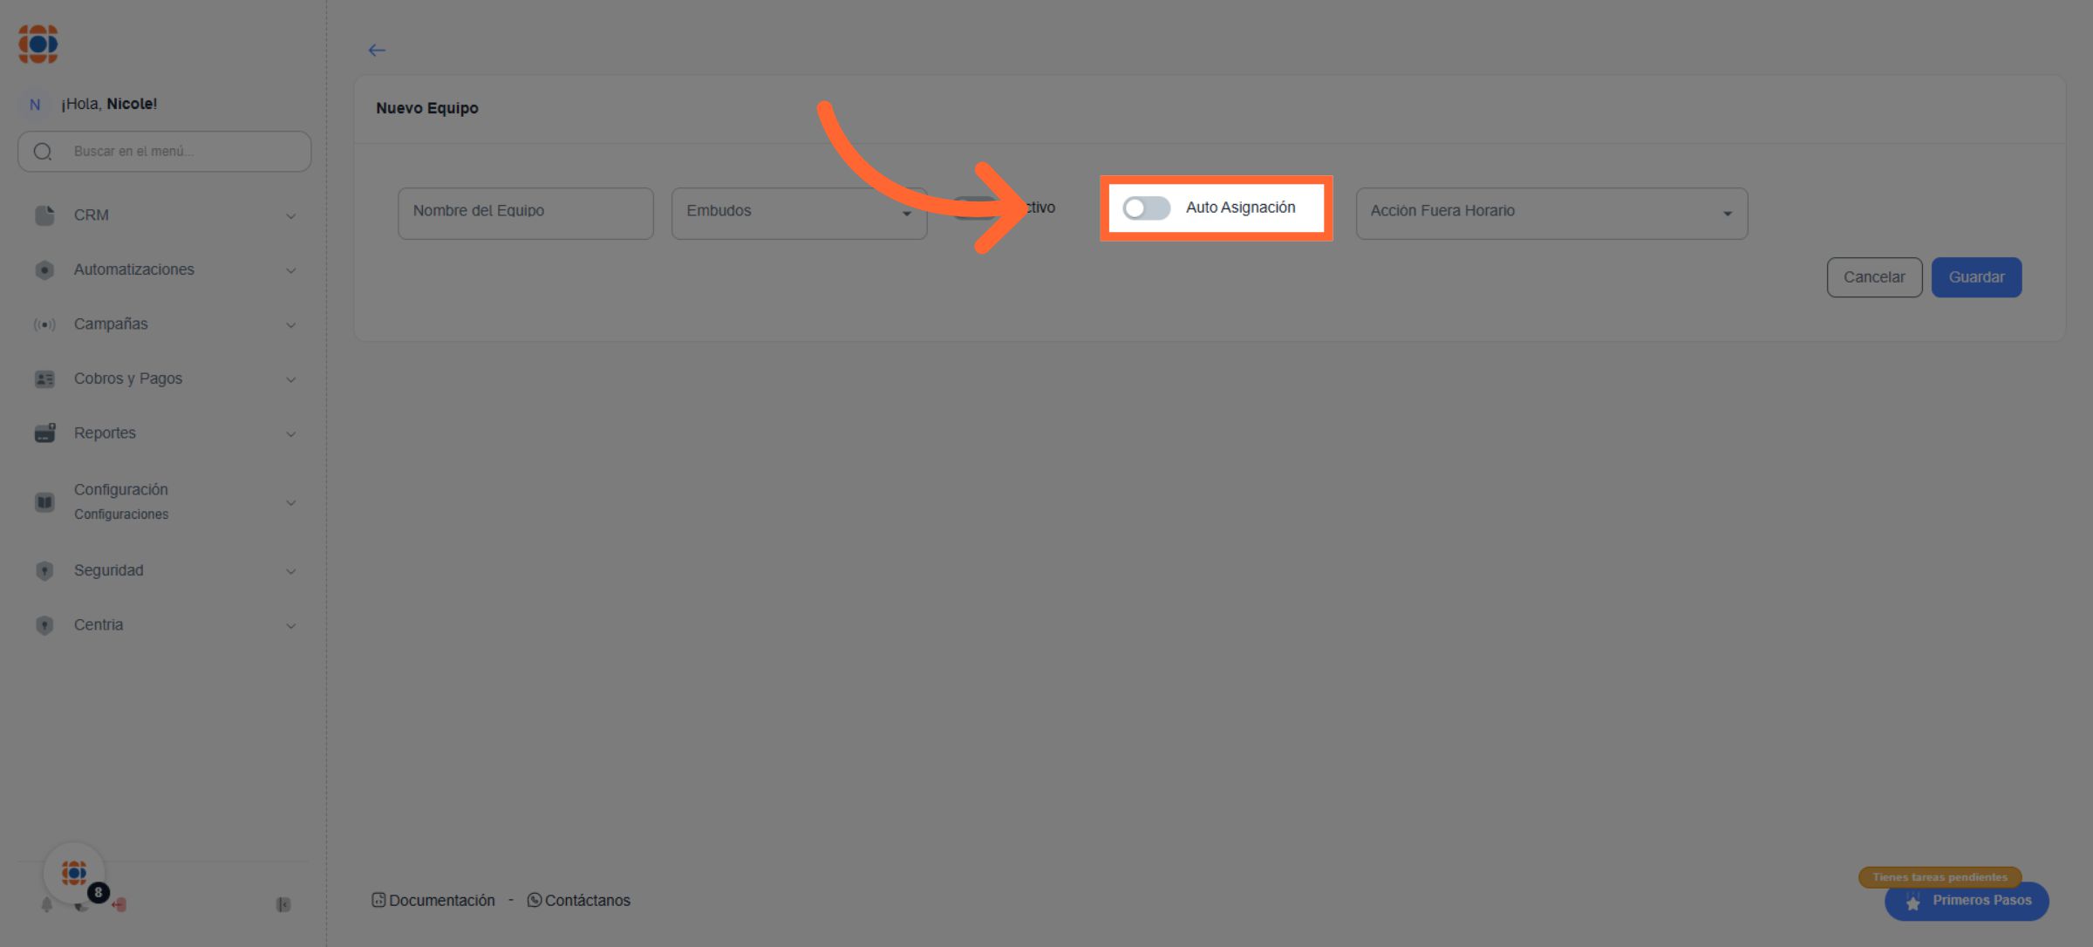Open the Embudos dropdown
The height and width of the screenshot is (947, 2093).
click(x=798, y=213)
